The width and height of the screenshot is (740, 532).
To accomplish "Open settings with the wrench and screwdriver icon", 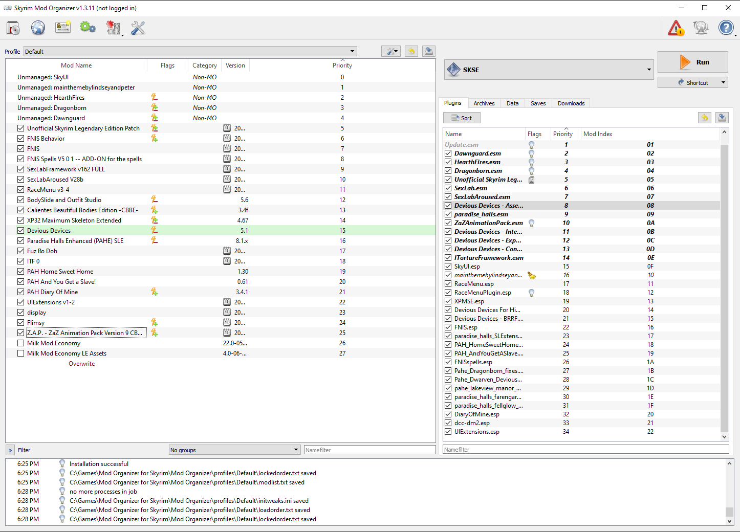I will [138, 28].
